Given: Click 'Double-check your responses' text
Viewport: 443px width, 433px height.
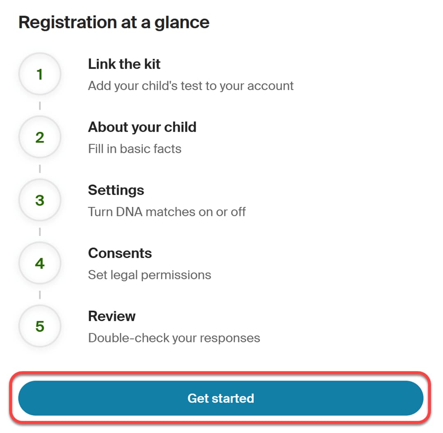Looking at the screenshot, I should point(174,338).
